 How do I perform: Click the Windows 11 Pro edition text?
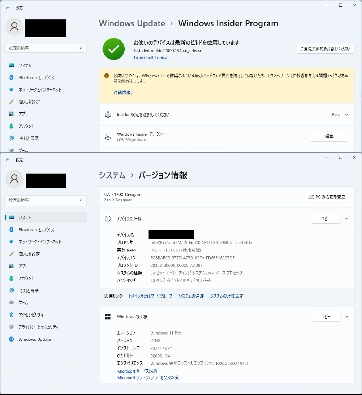tap(166, 333)
